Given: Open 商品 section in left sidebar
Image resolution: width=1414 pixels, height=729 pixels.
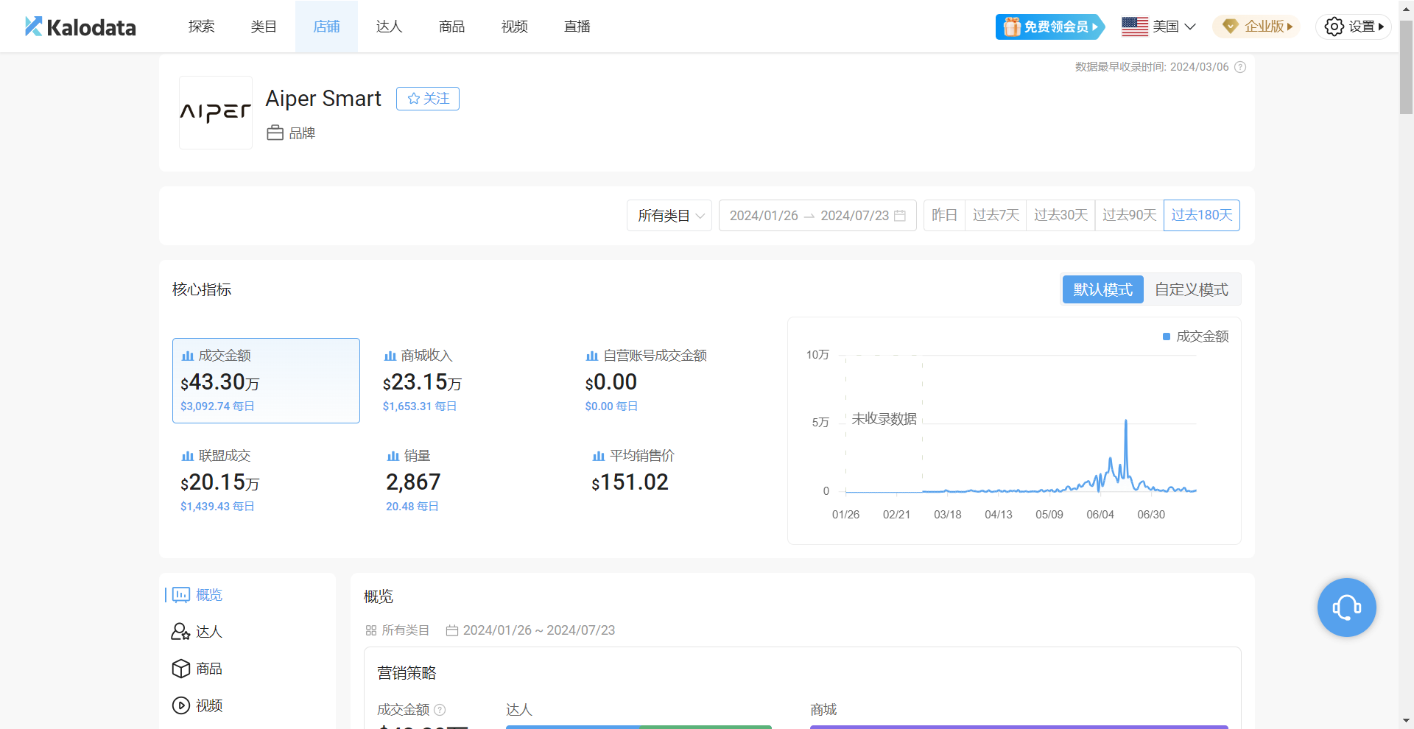Looking at the screenshot, I should 208,669.
